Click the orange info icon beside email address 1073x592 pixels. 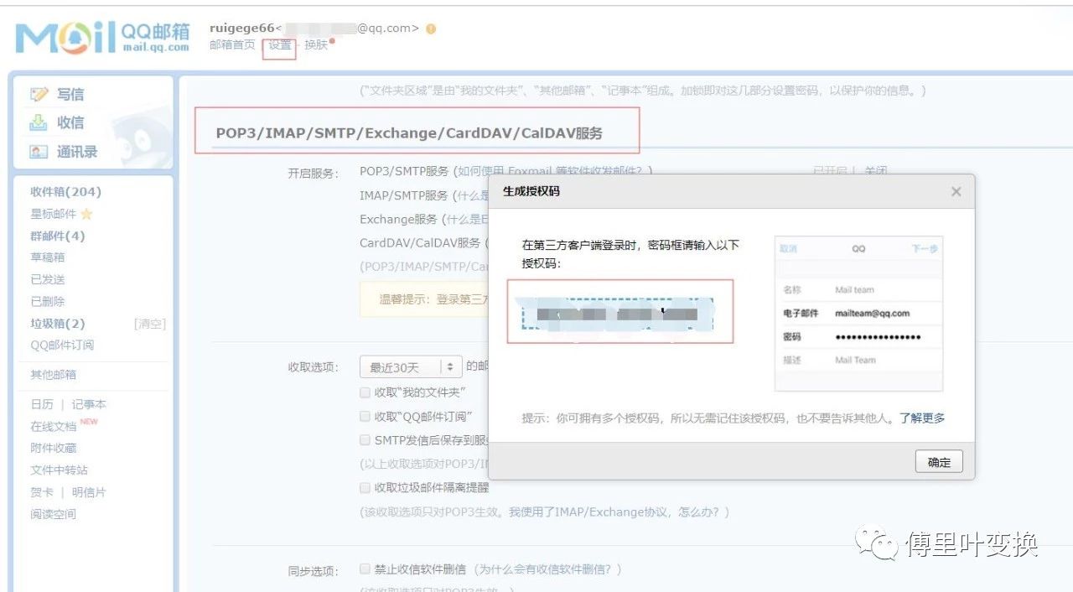[x=431, y=29]
